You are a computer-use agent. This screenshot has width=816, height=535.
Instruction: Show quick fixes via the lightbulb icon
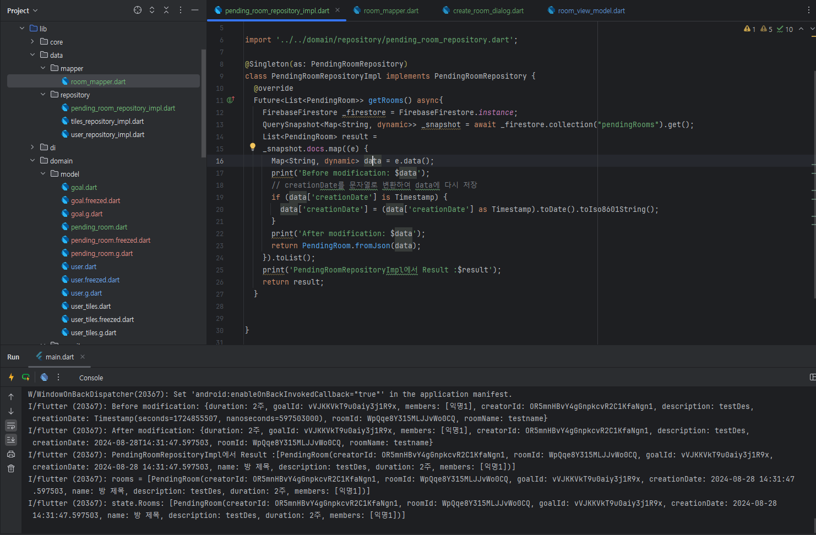coord(253,147)
